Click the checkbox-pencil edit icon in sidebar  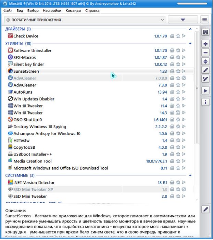pos(205,79)
